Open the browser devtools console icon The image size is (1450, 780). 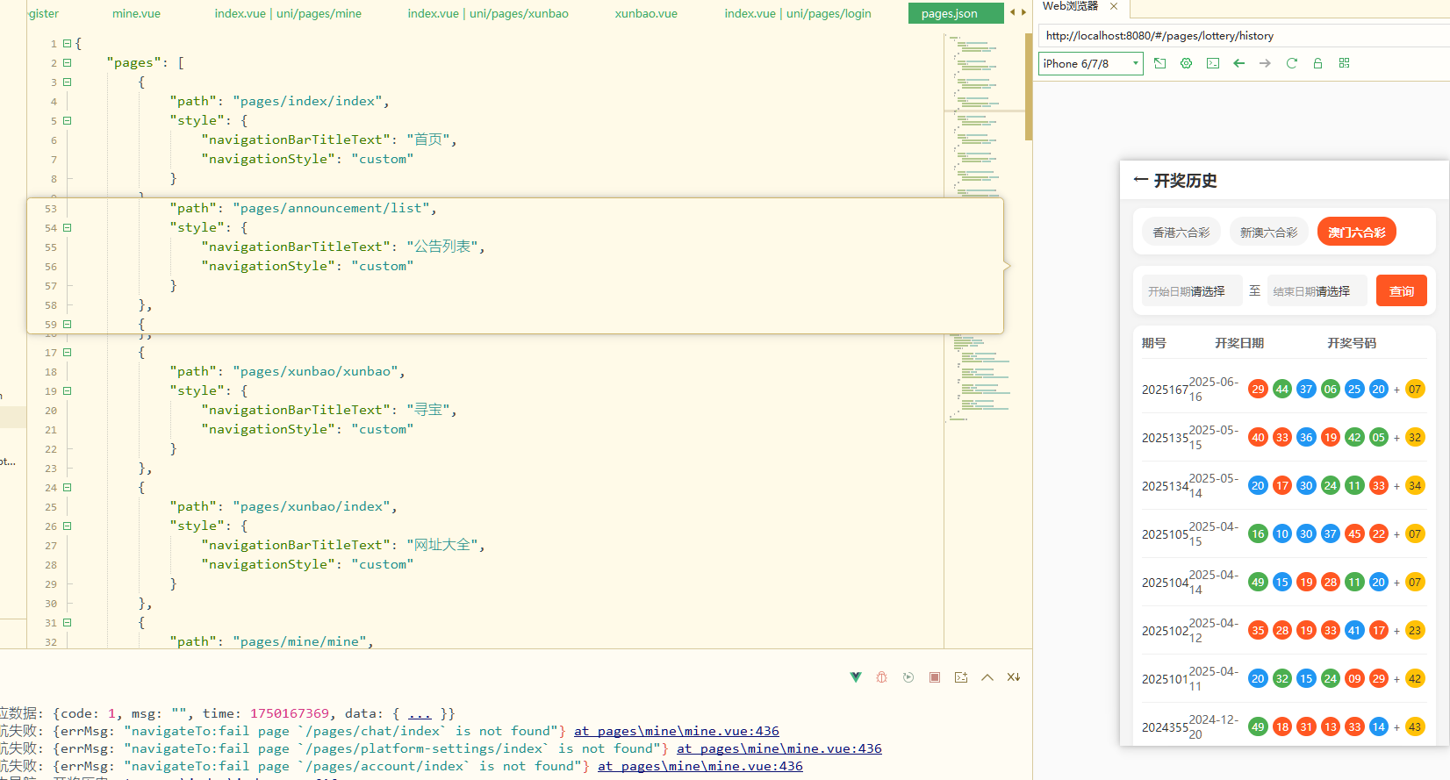tap(1212, 63)
